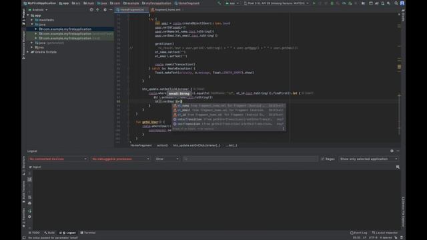Hide the Logcat panel with minus icon
This screenshot has width=427, height=240.
398,151
